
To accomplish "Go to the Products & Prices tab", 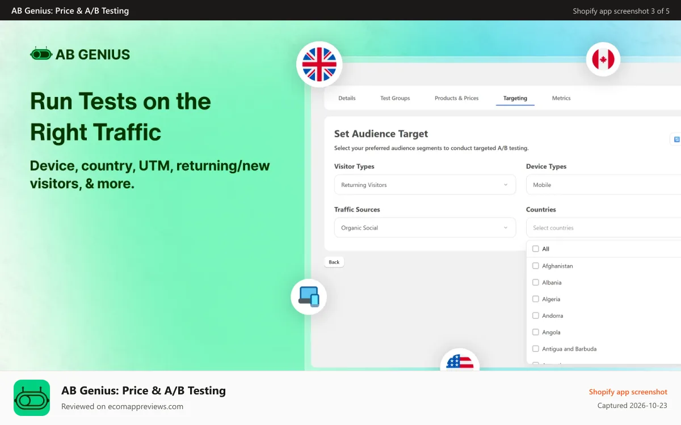I will coord(457,98).
